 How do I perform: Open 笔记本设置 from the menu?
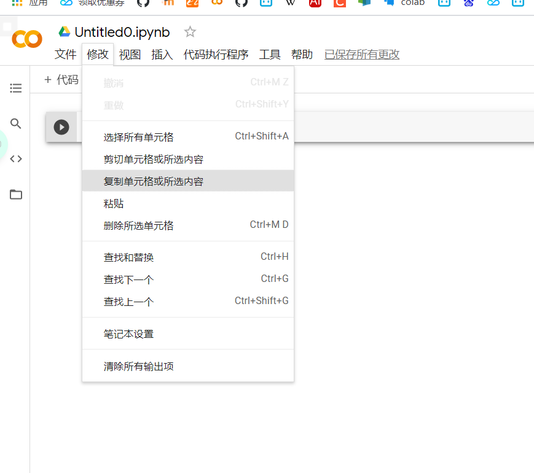[128, 333]
